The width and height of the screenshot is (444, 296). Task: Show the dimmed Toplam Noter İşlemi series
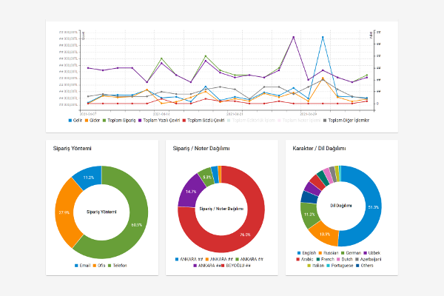(x=299, y=121)
